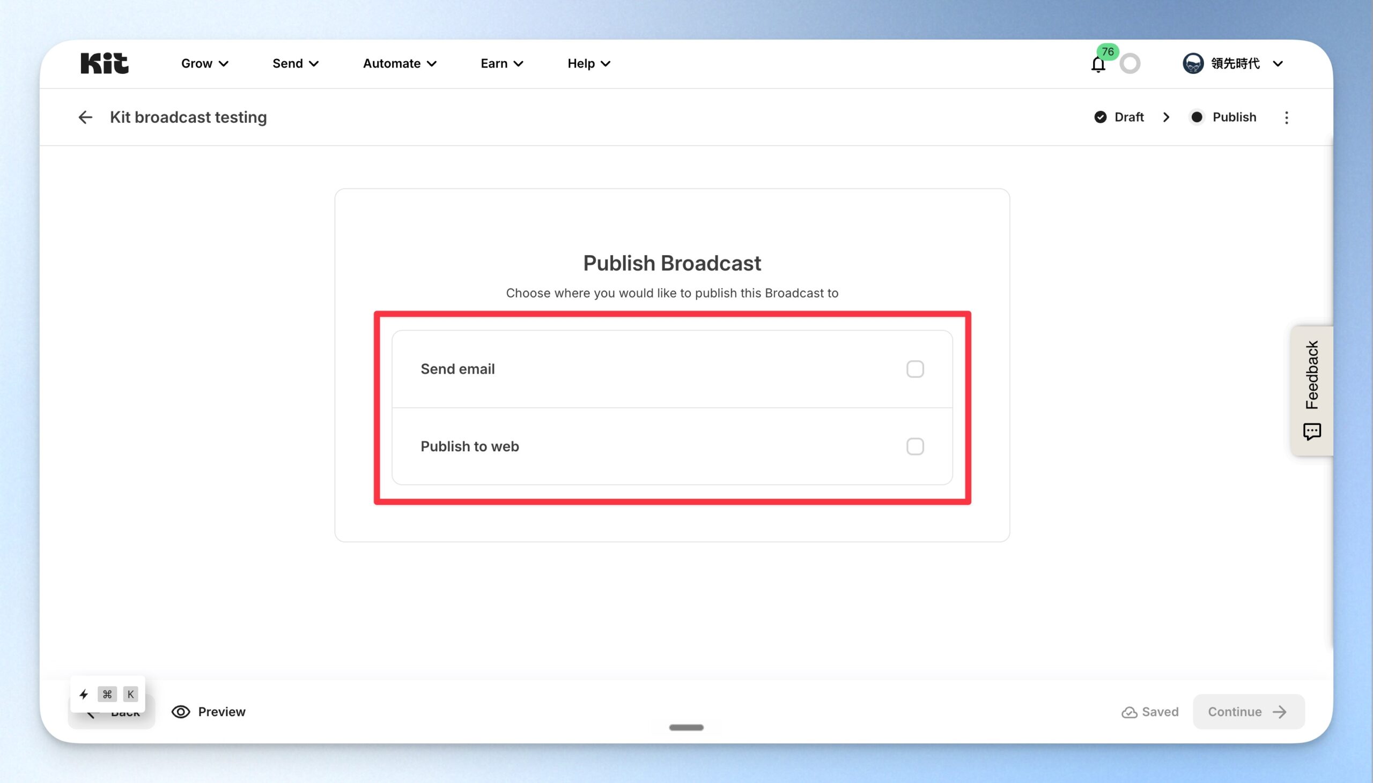
Task: Enable the Publish to web checkbox
Action: pos(914,446)
